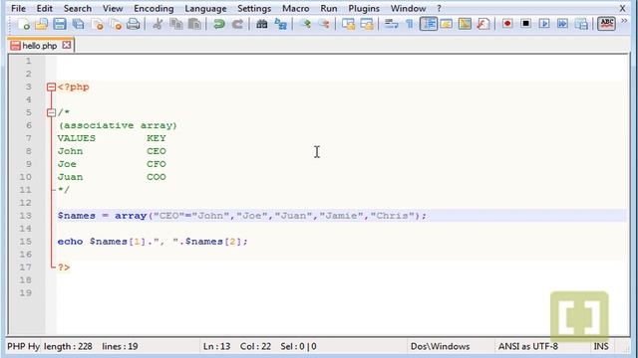
Task: Open the Settings menu
Action: click(254, 8)
